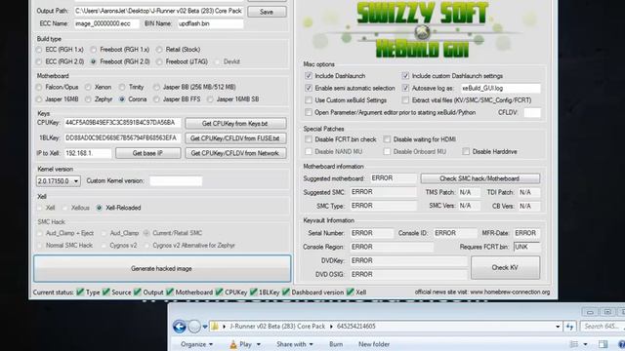Enable Disable Harddrive checkbox
This screenshot has height=351, width=625.
466,152
